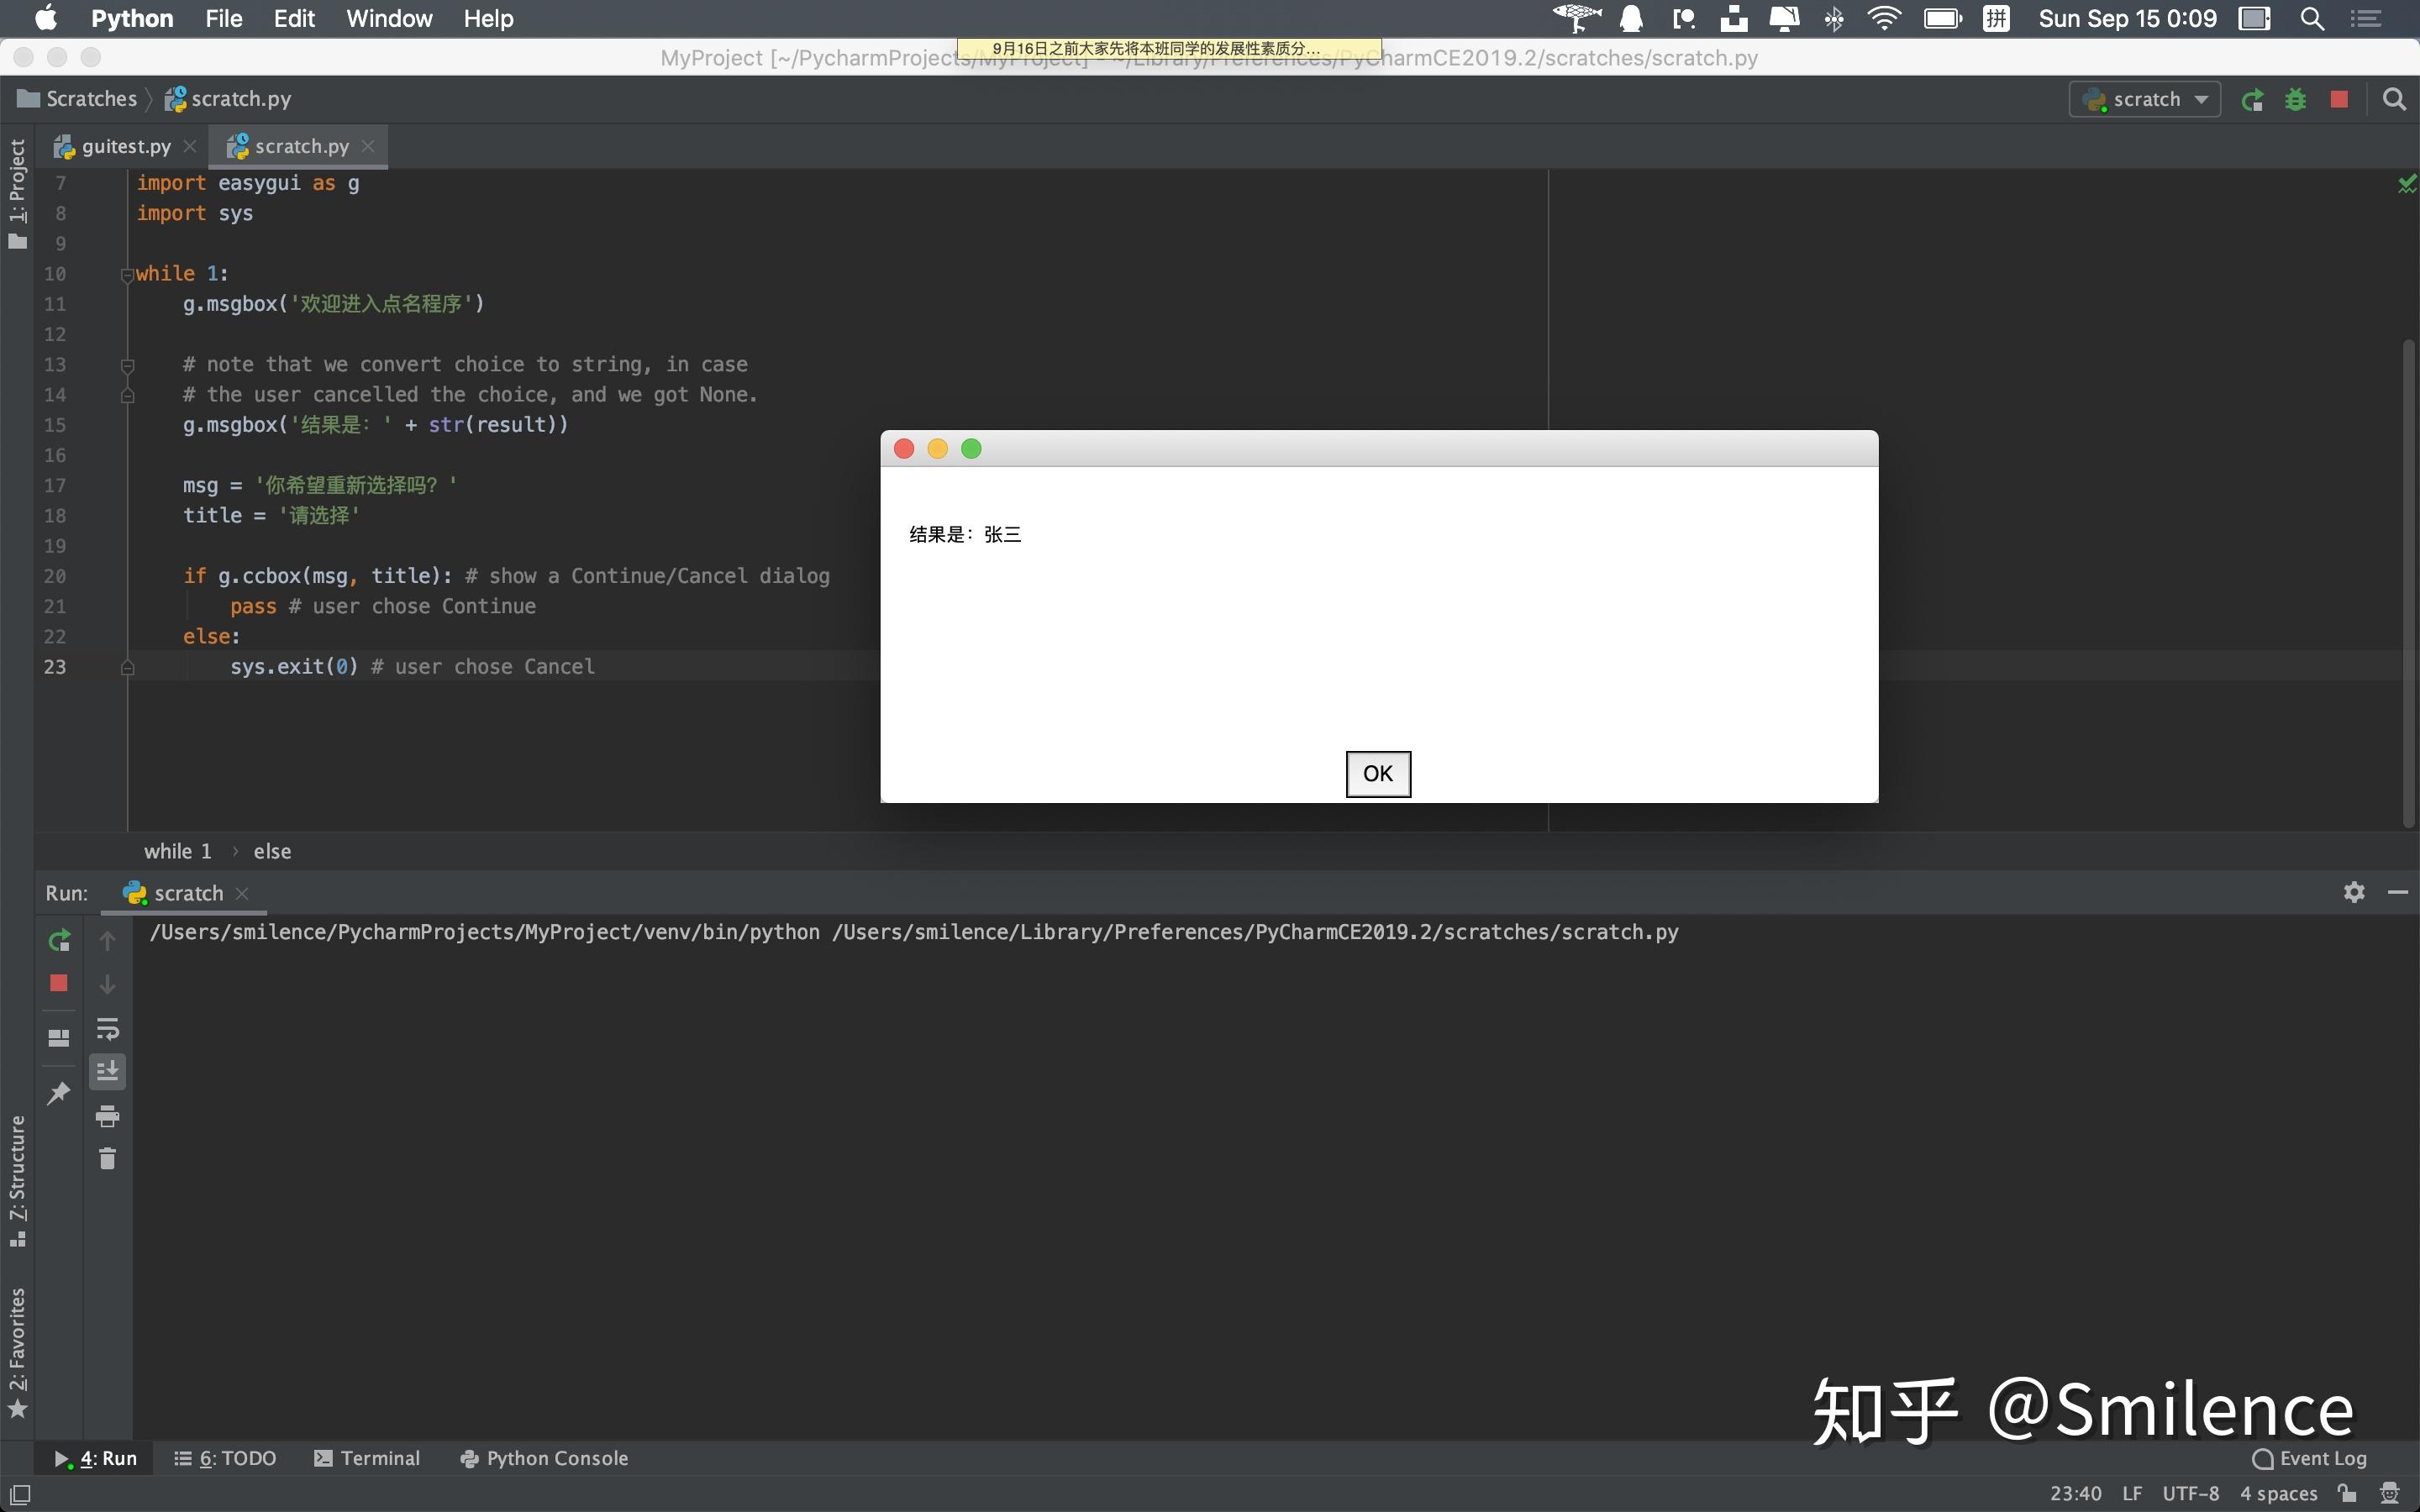Click the red Stop icon in the Run panel
Image resolution: width=2420 pixels, height=1512 pixels.
pos(58,983)
